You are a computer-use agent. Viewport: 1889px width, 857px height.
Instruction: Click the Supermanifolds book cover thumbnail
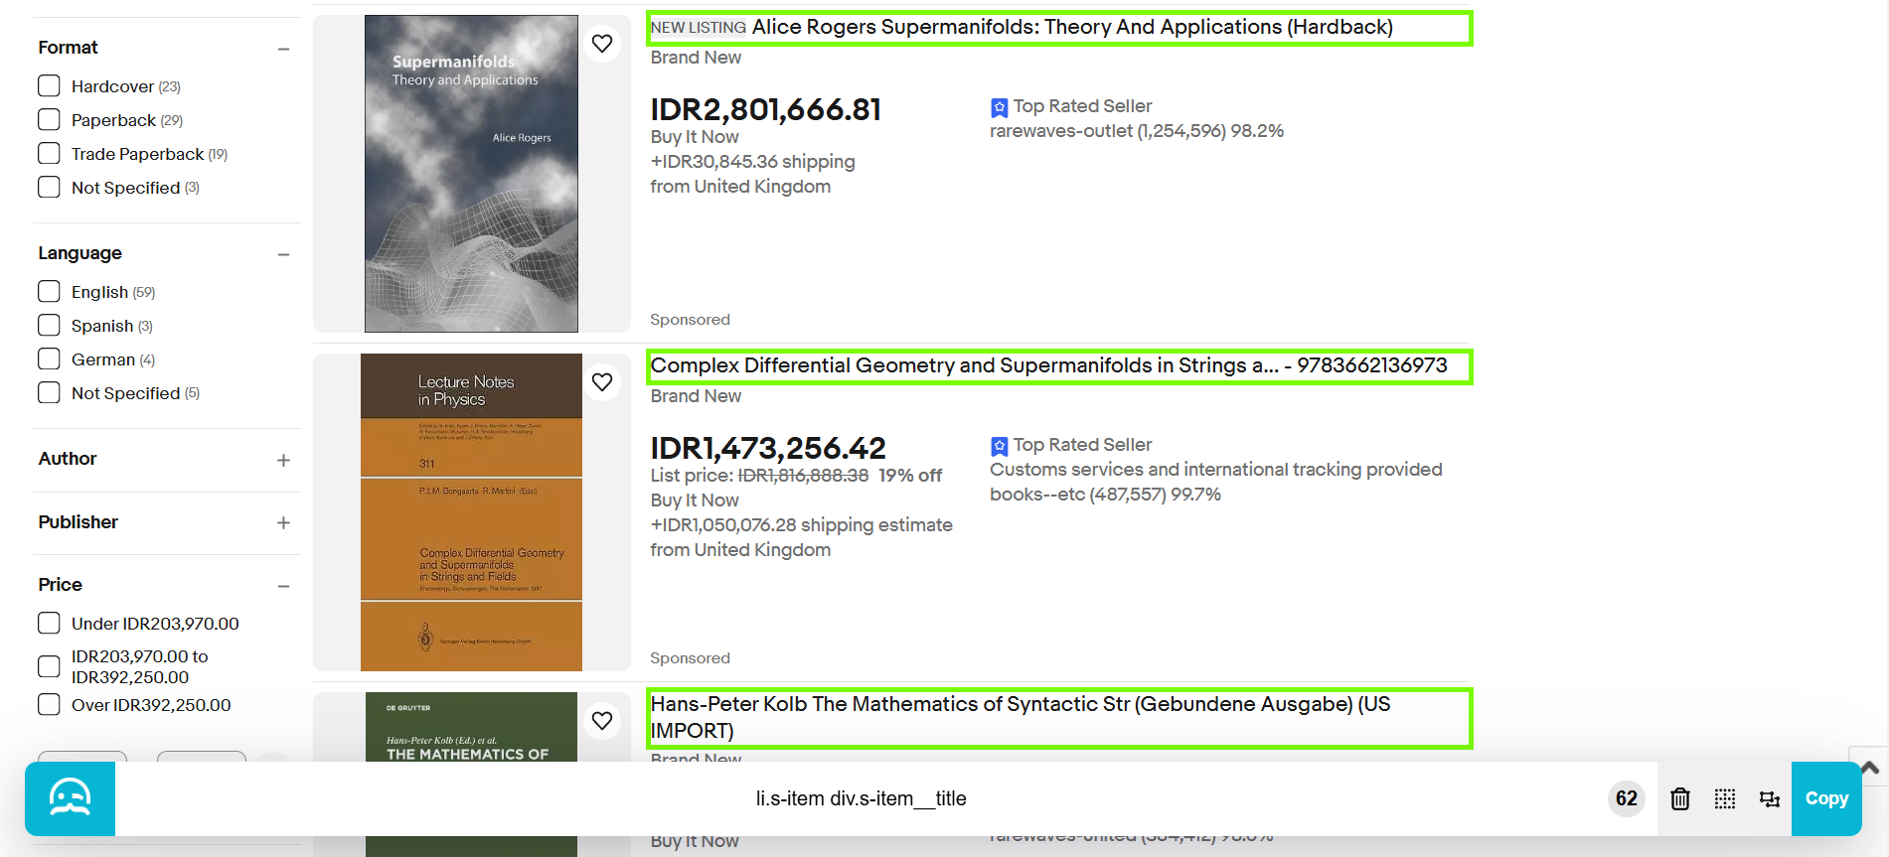471,174
